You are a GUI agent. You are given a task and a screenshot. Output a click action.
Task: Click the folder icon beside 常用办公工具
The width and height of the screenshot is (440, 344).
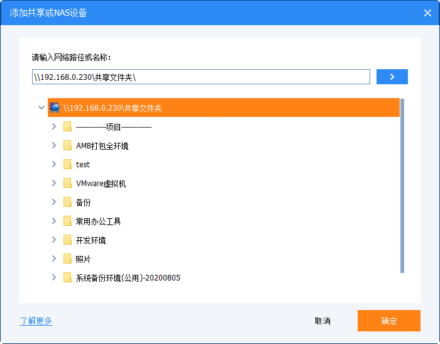67,221
